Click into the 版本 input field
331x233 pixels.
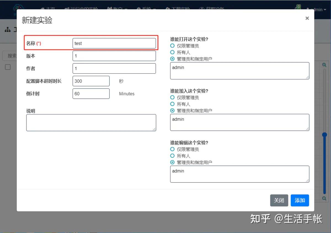[x=114, y=56]
